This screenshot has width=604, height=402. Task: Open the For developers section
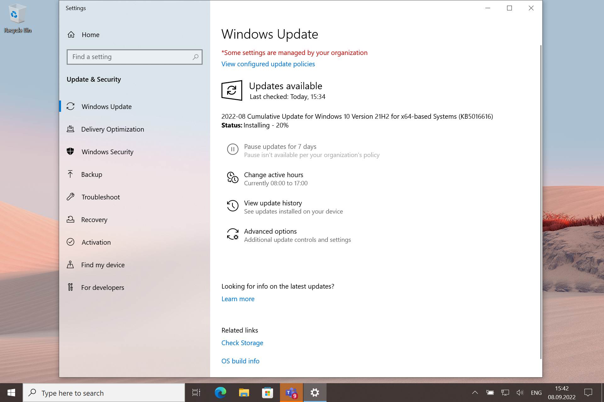103,287
